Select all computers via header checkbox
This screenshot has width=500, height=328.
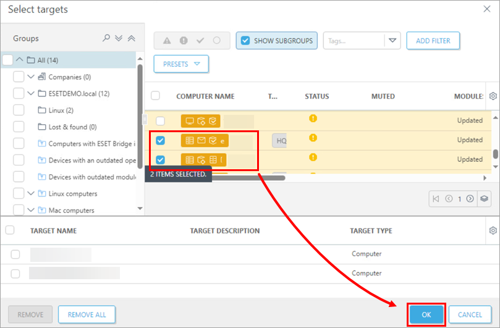[156, 96]
